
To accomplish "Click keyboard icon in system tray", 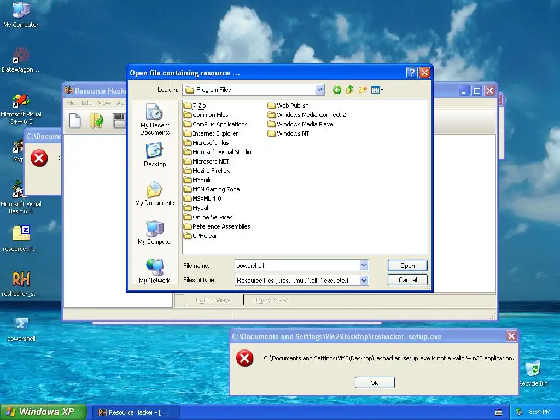I will point(499,412).
